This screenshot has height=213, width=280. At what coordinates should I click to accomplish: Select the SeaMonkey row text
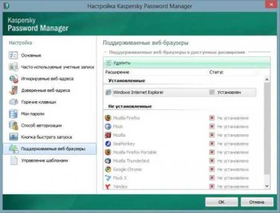point(124,143)
